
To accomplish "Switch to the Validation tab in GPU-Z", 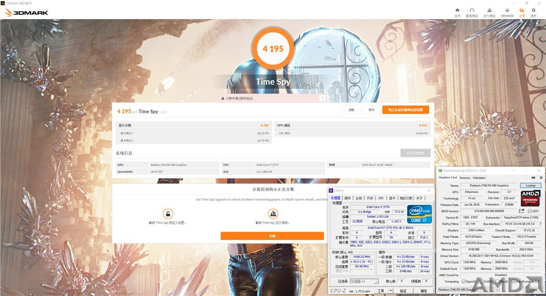I will (479, 177).
